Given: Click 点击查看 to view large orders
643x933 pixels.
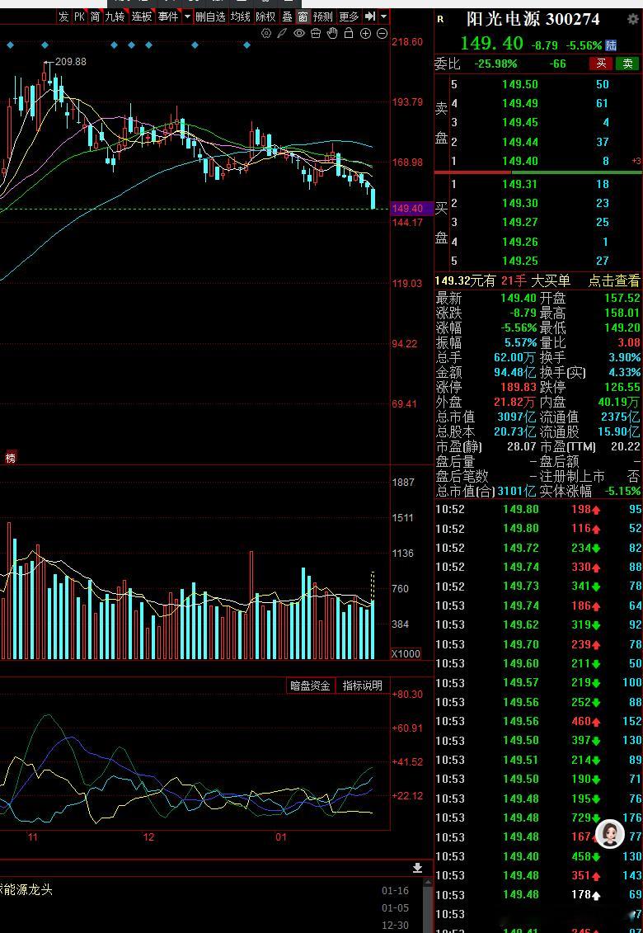Looking at the screenshot, I should click(x=614, y=280).
